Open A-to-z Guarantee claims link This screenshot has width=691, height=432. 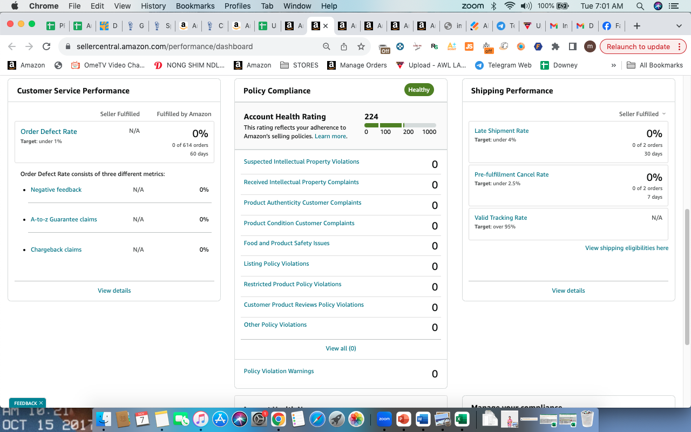coord(64,219)
